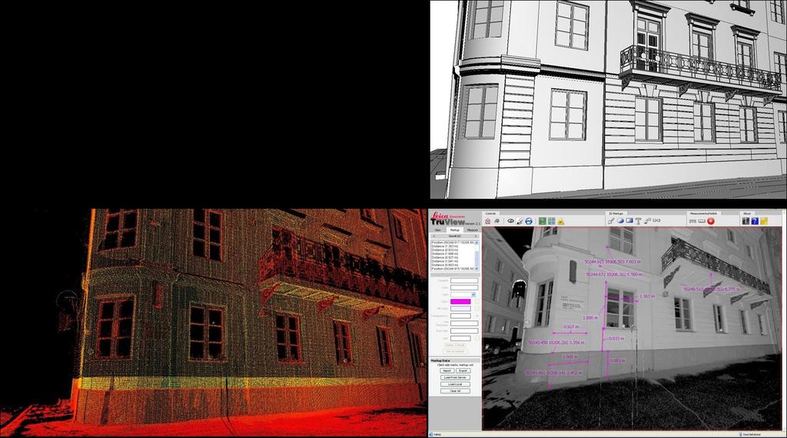787x438 pixels.
Task: Click the fill color swatch field
Action: [461, 308]
